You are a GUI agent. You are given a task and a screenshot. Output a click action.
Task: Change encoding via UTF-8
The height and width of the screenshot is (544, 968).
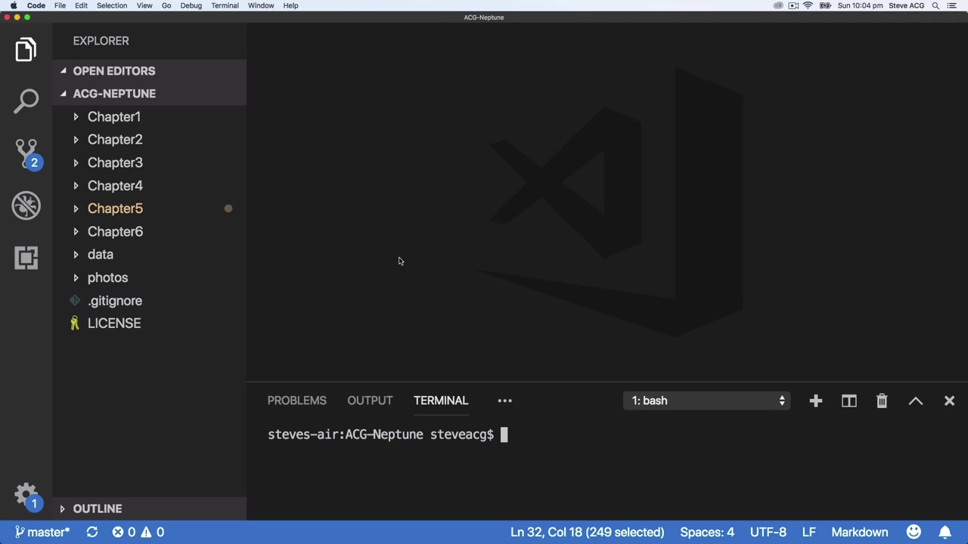pyautogui.click(x=768, y=532)
